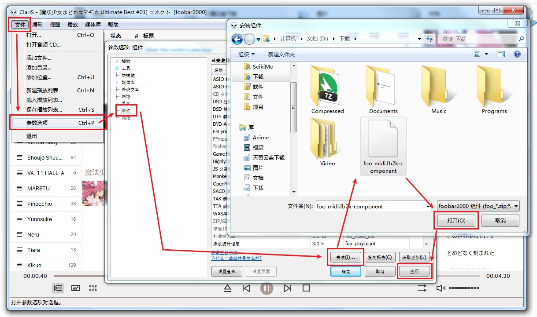Toggle the playback order icon
This screenshot has height=317, width=537.
(422, 288)
